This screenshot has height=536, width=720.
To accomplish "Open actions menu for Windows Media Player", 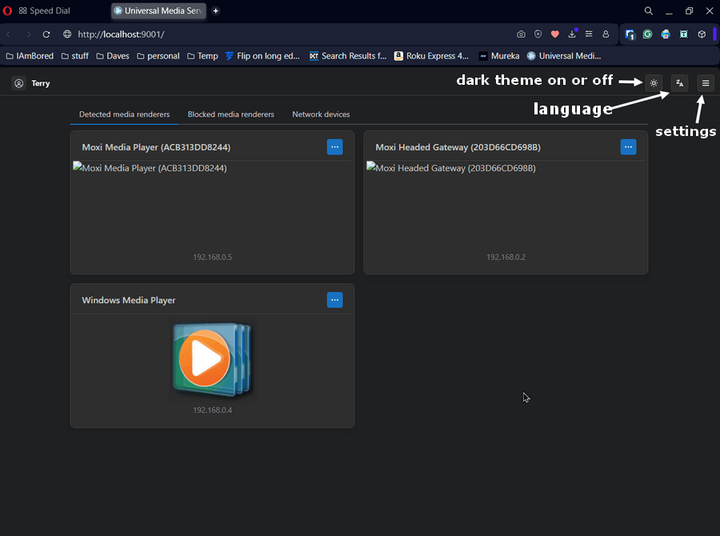I will click(334, 300).
